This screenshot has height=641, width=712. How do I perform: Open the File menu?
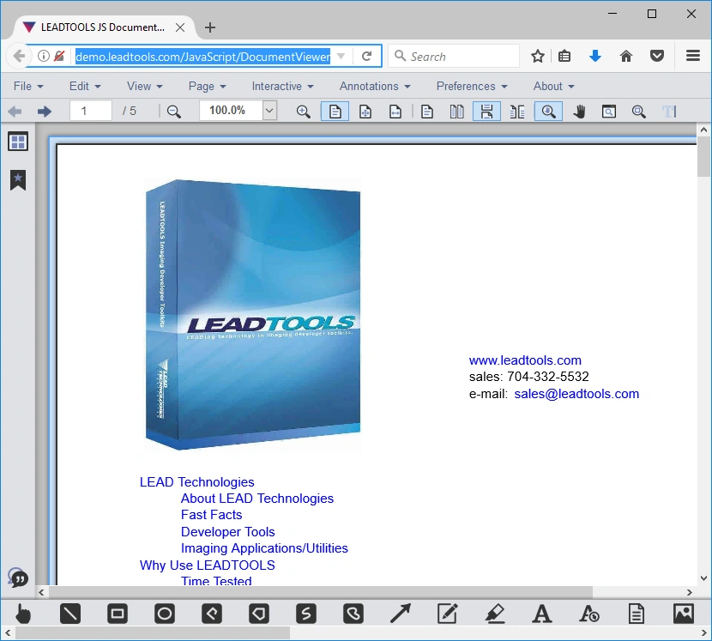[28, 87]
